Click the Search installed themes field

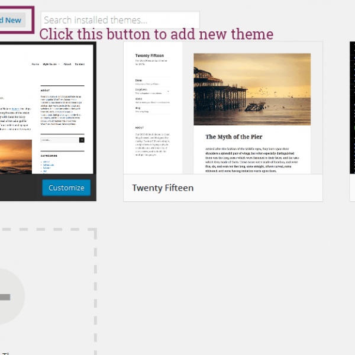[120, 20]
